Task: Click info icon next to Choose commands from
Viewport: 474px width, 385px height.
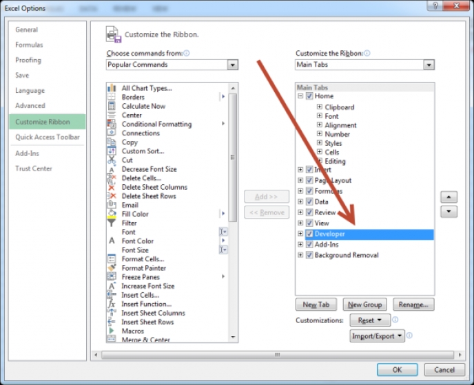Action: pos(187,53)
